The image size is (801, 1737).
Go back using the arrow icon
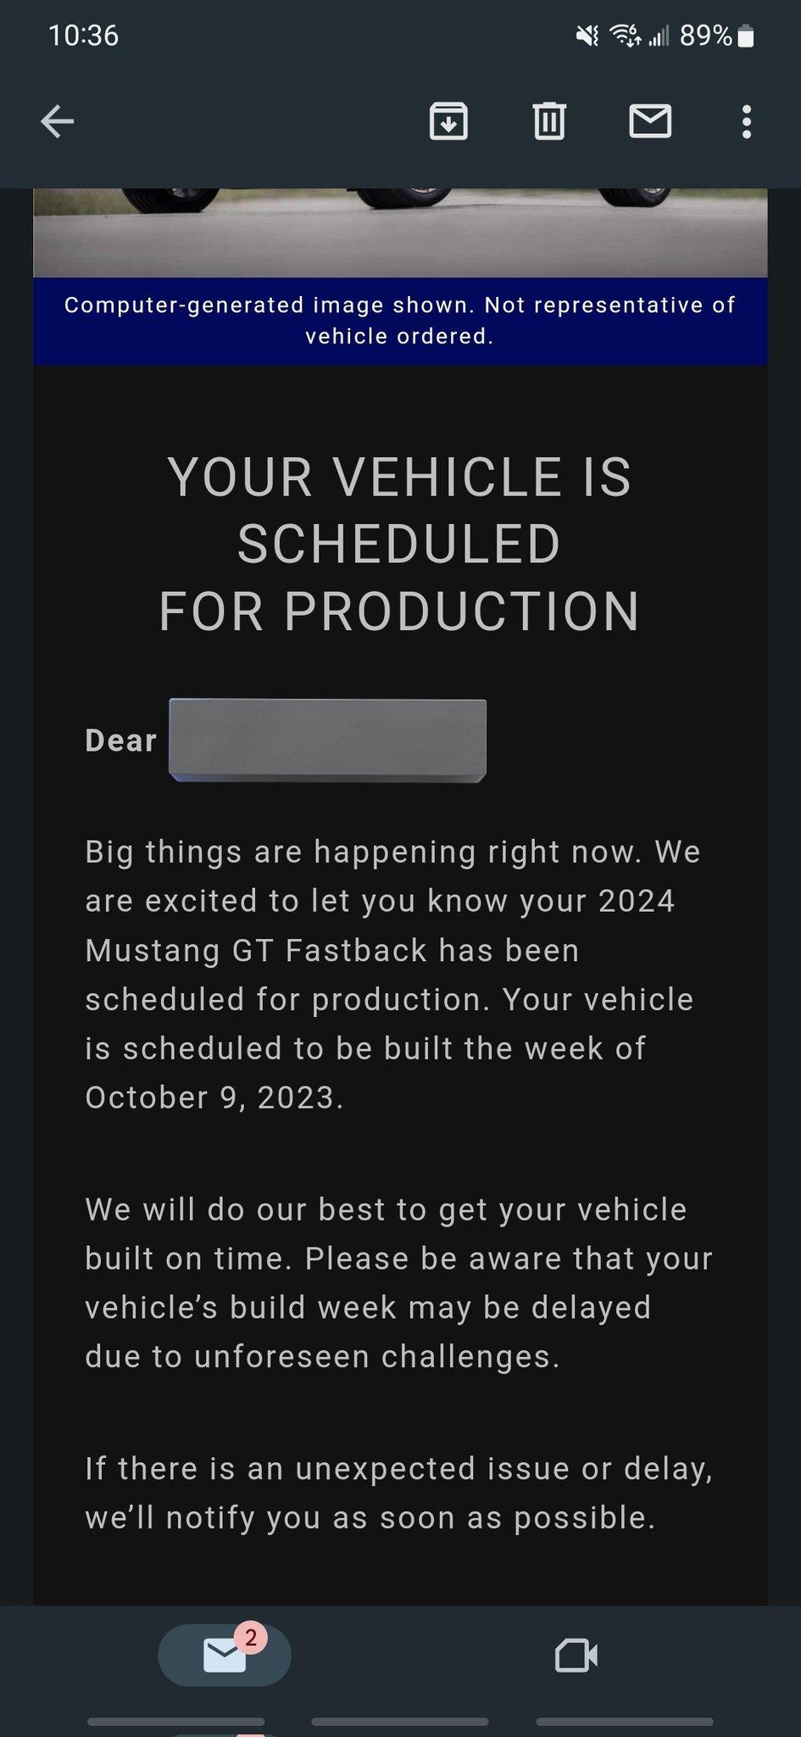click(x=58, y=122)
